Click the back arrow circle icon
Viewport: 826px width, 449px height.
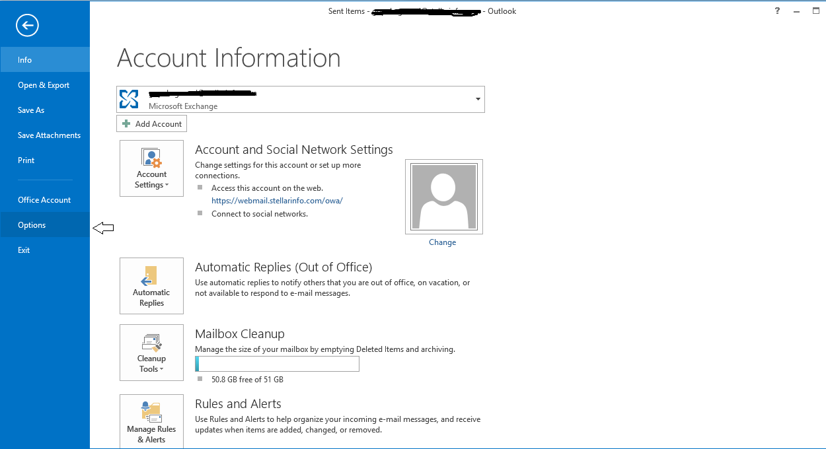coord(27,26)
